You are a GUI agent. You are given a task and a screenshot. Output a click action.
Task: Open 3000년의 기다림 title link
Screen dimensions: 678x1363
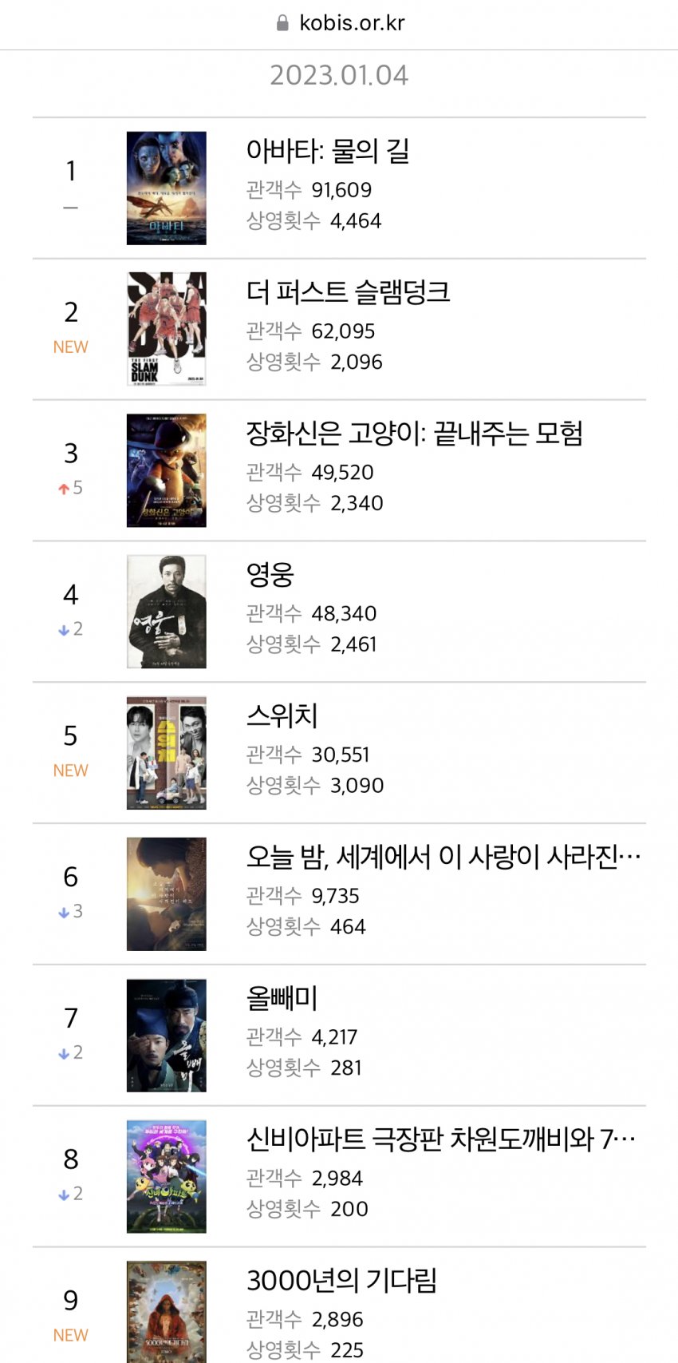[x=341, y=1281]
